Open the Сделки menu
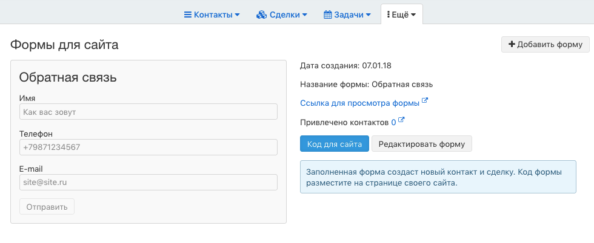The width and height of the screenshot is (594, 243). [282, 15]
